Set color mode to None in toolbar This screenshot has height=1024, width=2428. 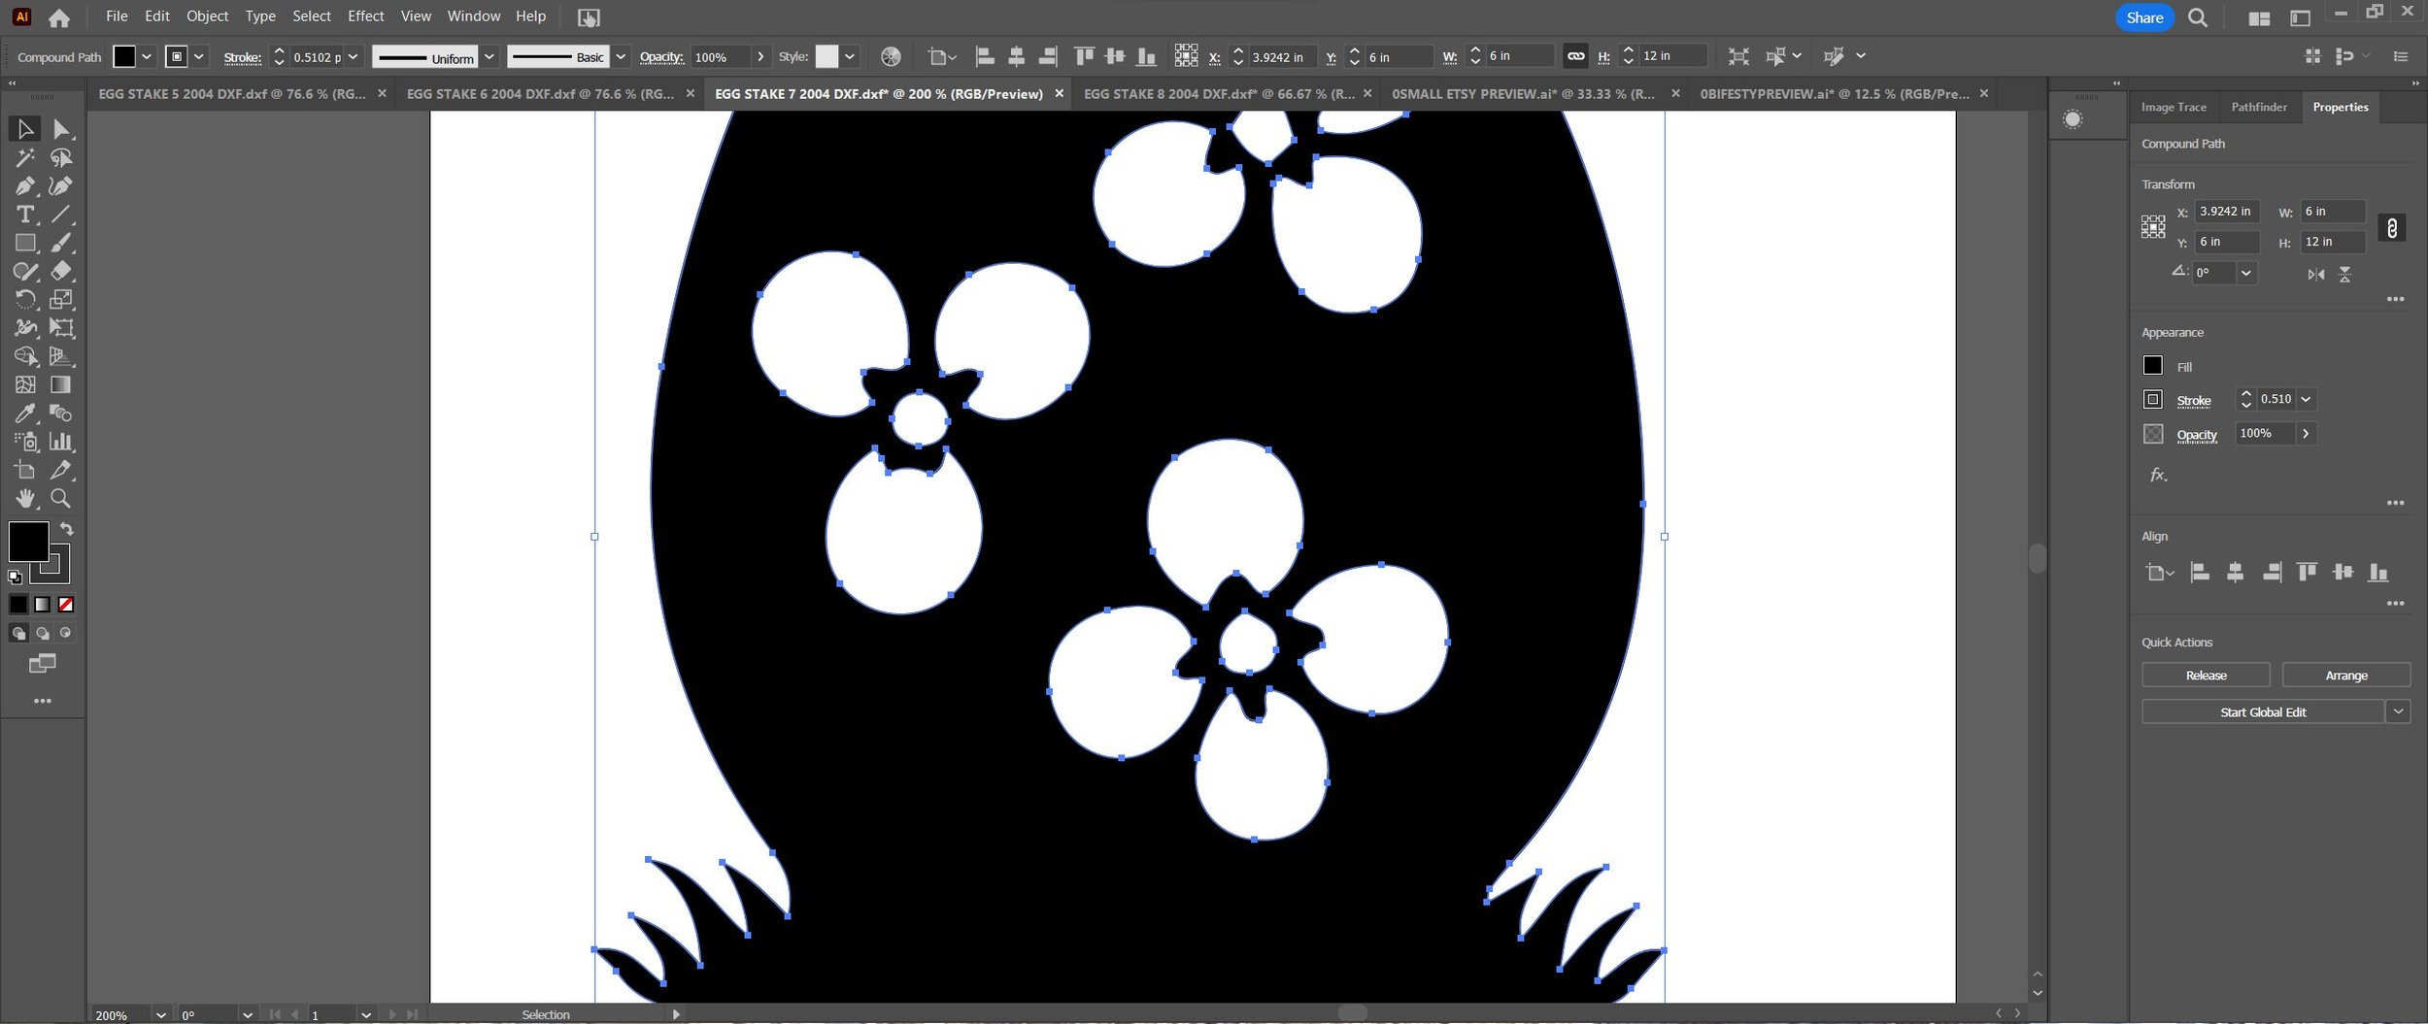pos(66,605)
